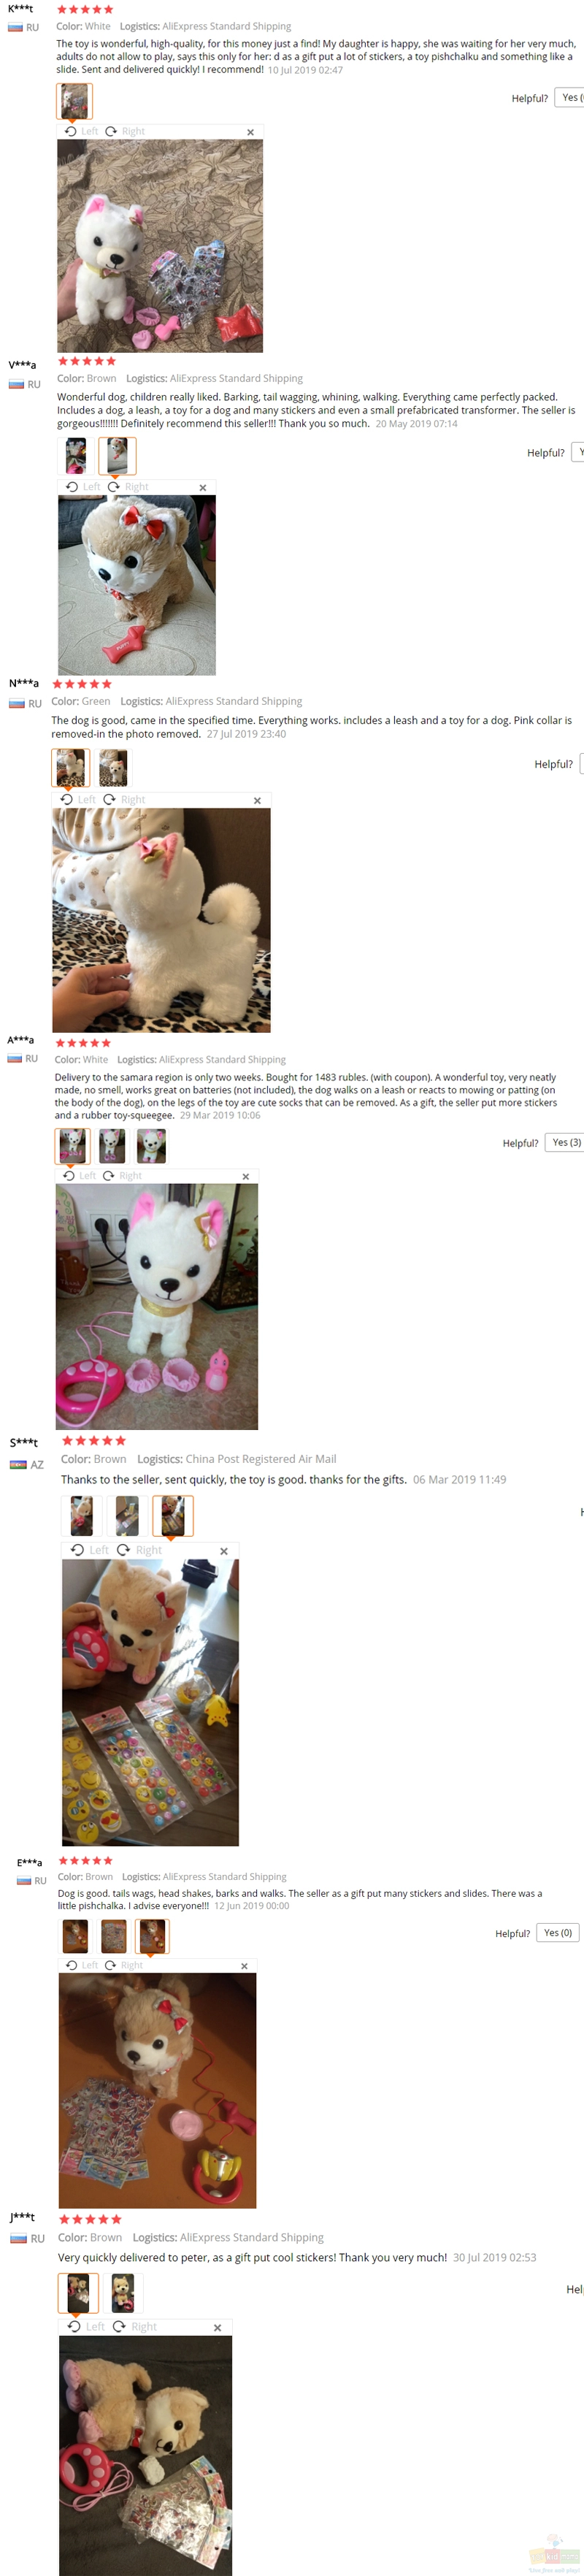Open S***t's first photo thumbnail
The width and height of the screenshot is (584, 2576).
tap(81, 1516)
